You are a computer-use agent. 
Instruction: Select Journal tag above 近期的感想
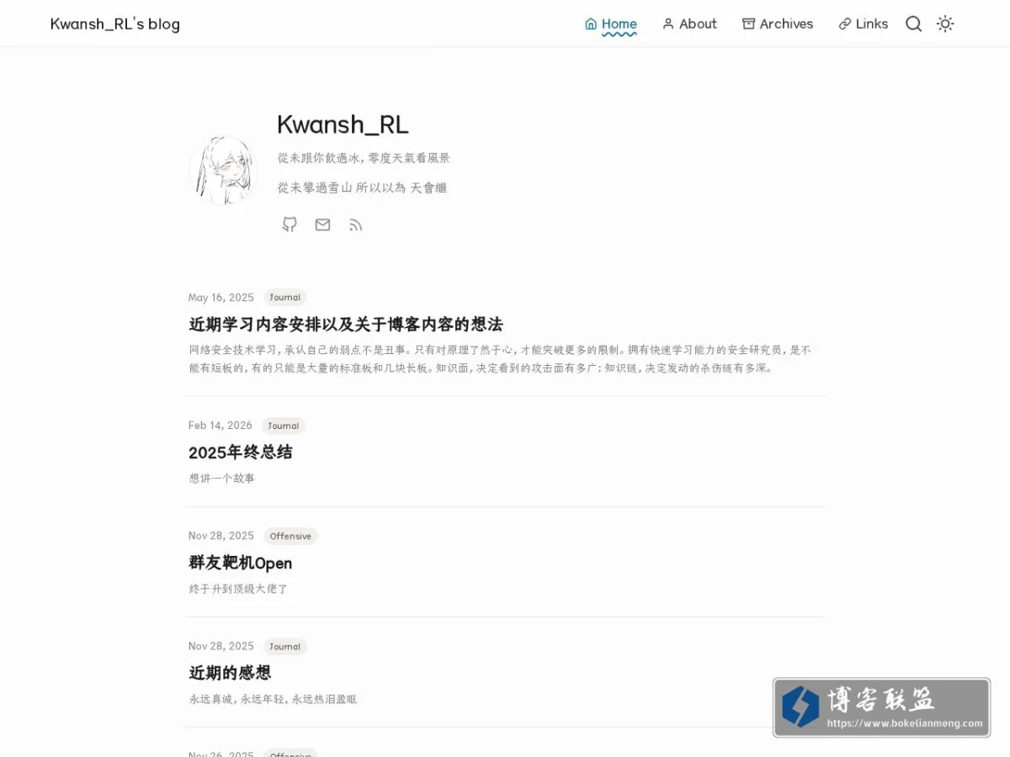[284, 647]
